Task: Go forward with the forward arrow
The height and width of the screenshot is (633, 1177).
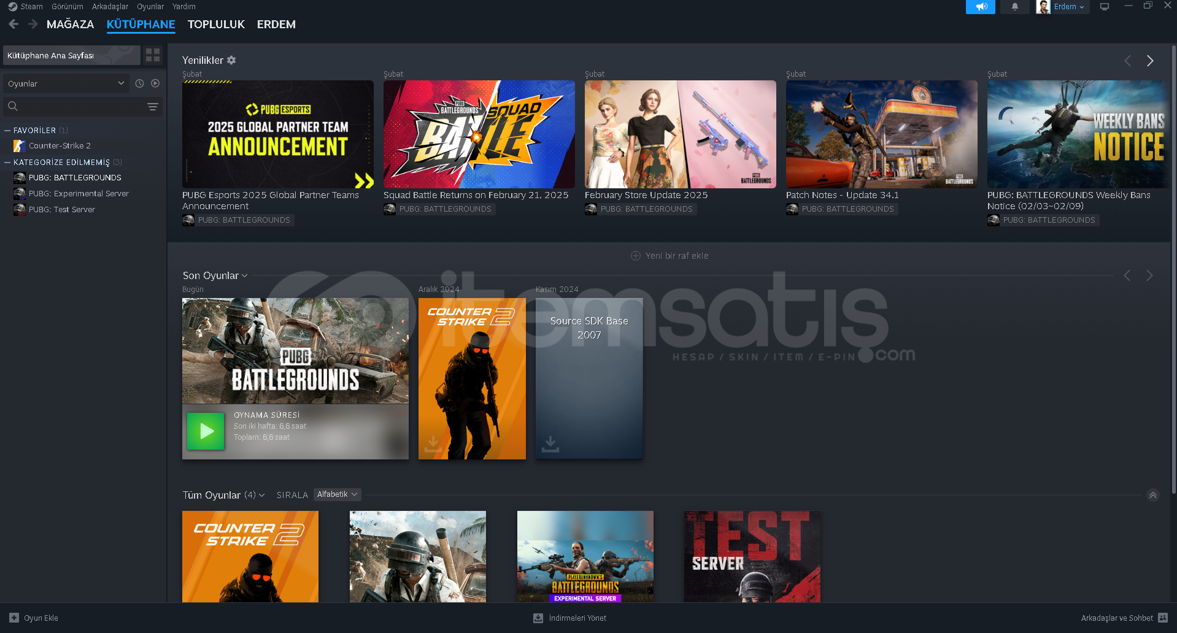Action: click(33, 24)
